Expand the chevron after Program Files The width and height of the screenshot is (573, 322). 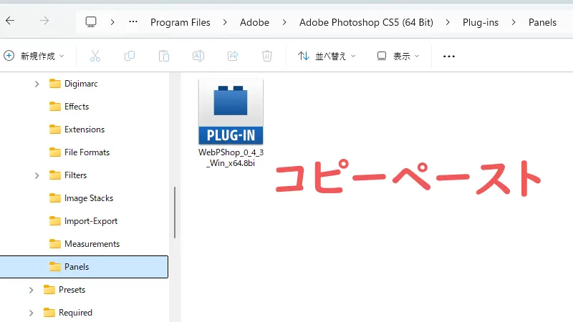[x=225, y=22]
